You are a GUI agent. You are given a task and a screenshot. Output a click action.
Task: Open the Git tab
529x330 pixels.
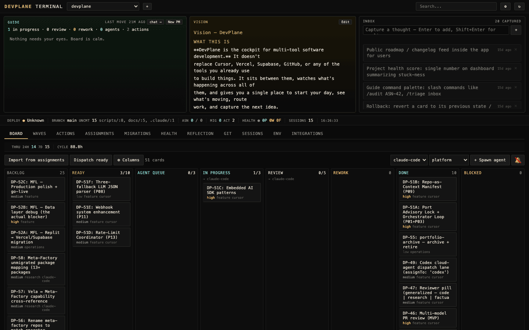228,133
